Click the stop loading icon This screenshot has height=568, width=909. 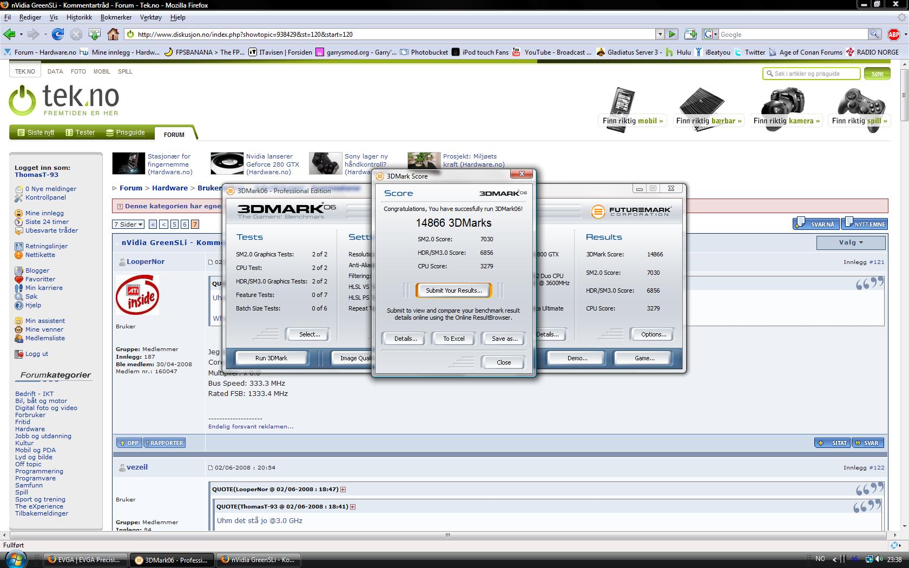pos(76,34)
